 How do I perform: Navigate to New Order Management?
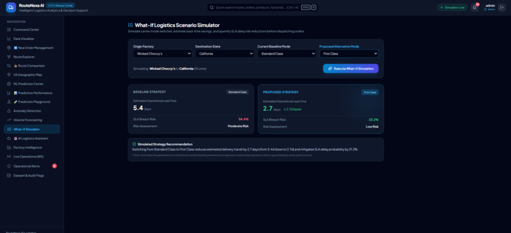pos(32,48)
